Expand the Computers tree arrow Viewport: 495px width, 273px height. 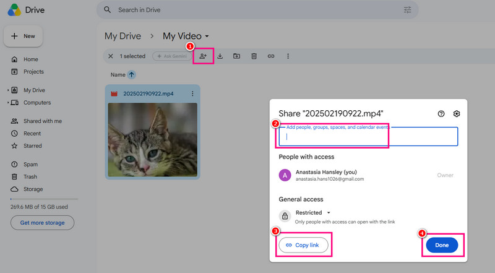pos(8,103)
